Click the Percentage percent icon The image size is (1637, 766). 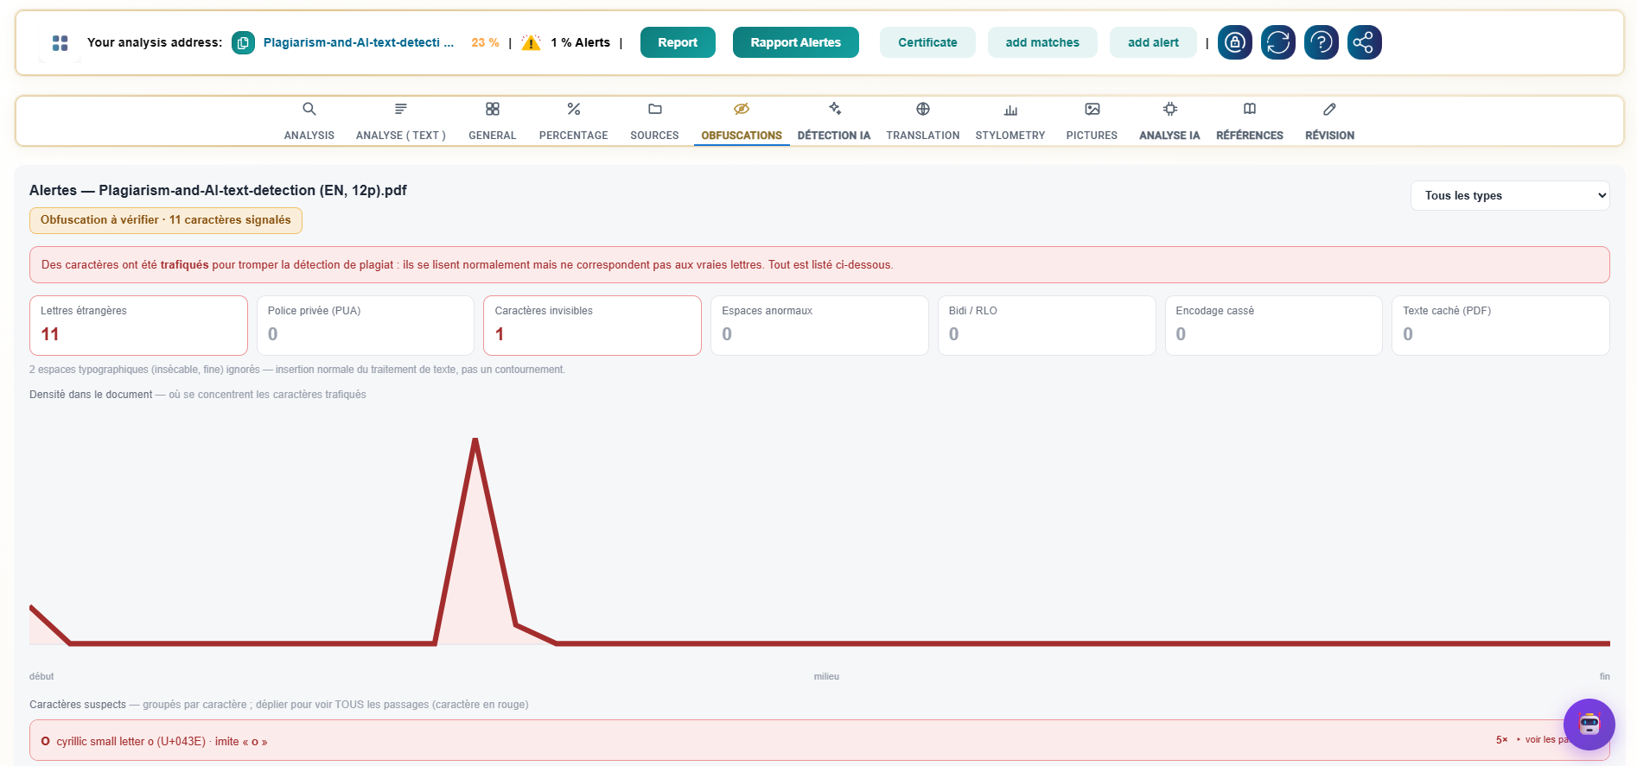pyautogui.click(x=574, y=109)
